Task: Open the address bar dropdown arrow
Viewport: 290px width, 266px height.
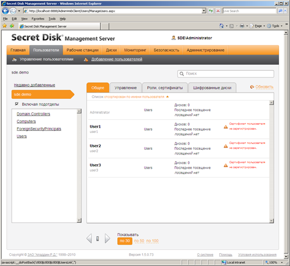Action: [204, 11]
